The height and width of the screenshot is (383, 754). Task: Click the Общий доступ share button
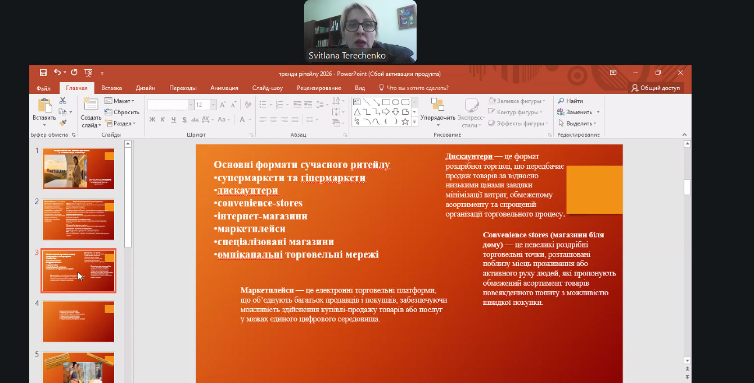656,88
